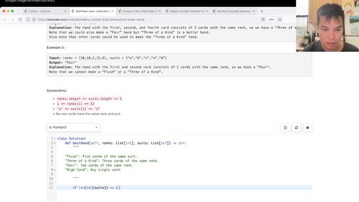
Task: Close the Number of Zero-Filled Subarrays tab
Action: [159, 11]
